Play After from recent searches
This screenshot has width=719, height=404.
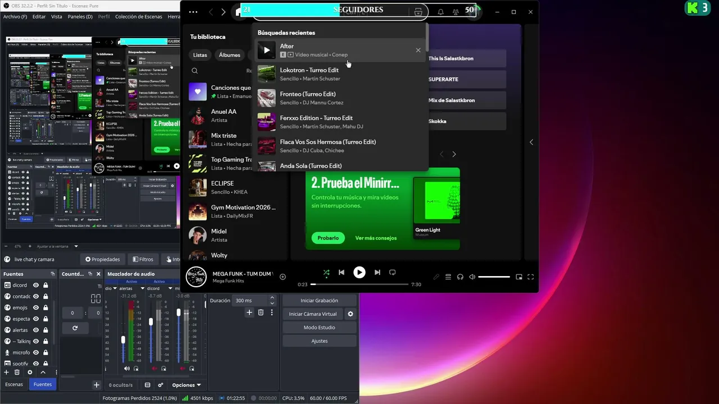[x=267, y=50]
